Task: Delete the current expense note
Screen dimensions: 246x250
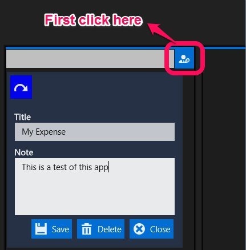Action: (x=100, y=229)
